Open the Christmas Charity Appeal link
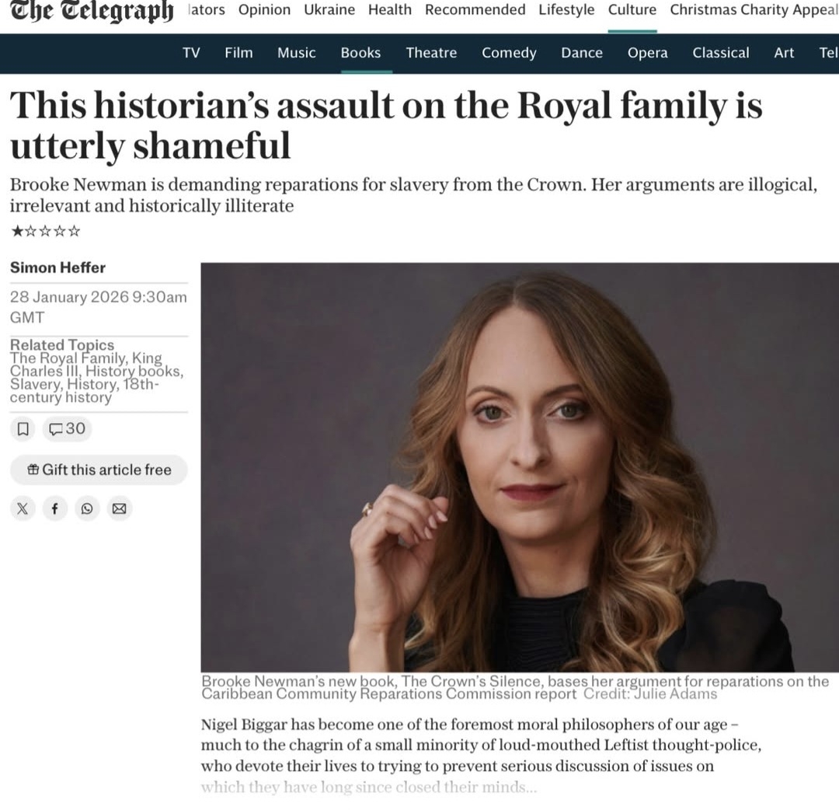 coord(753,10)
